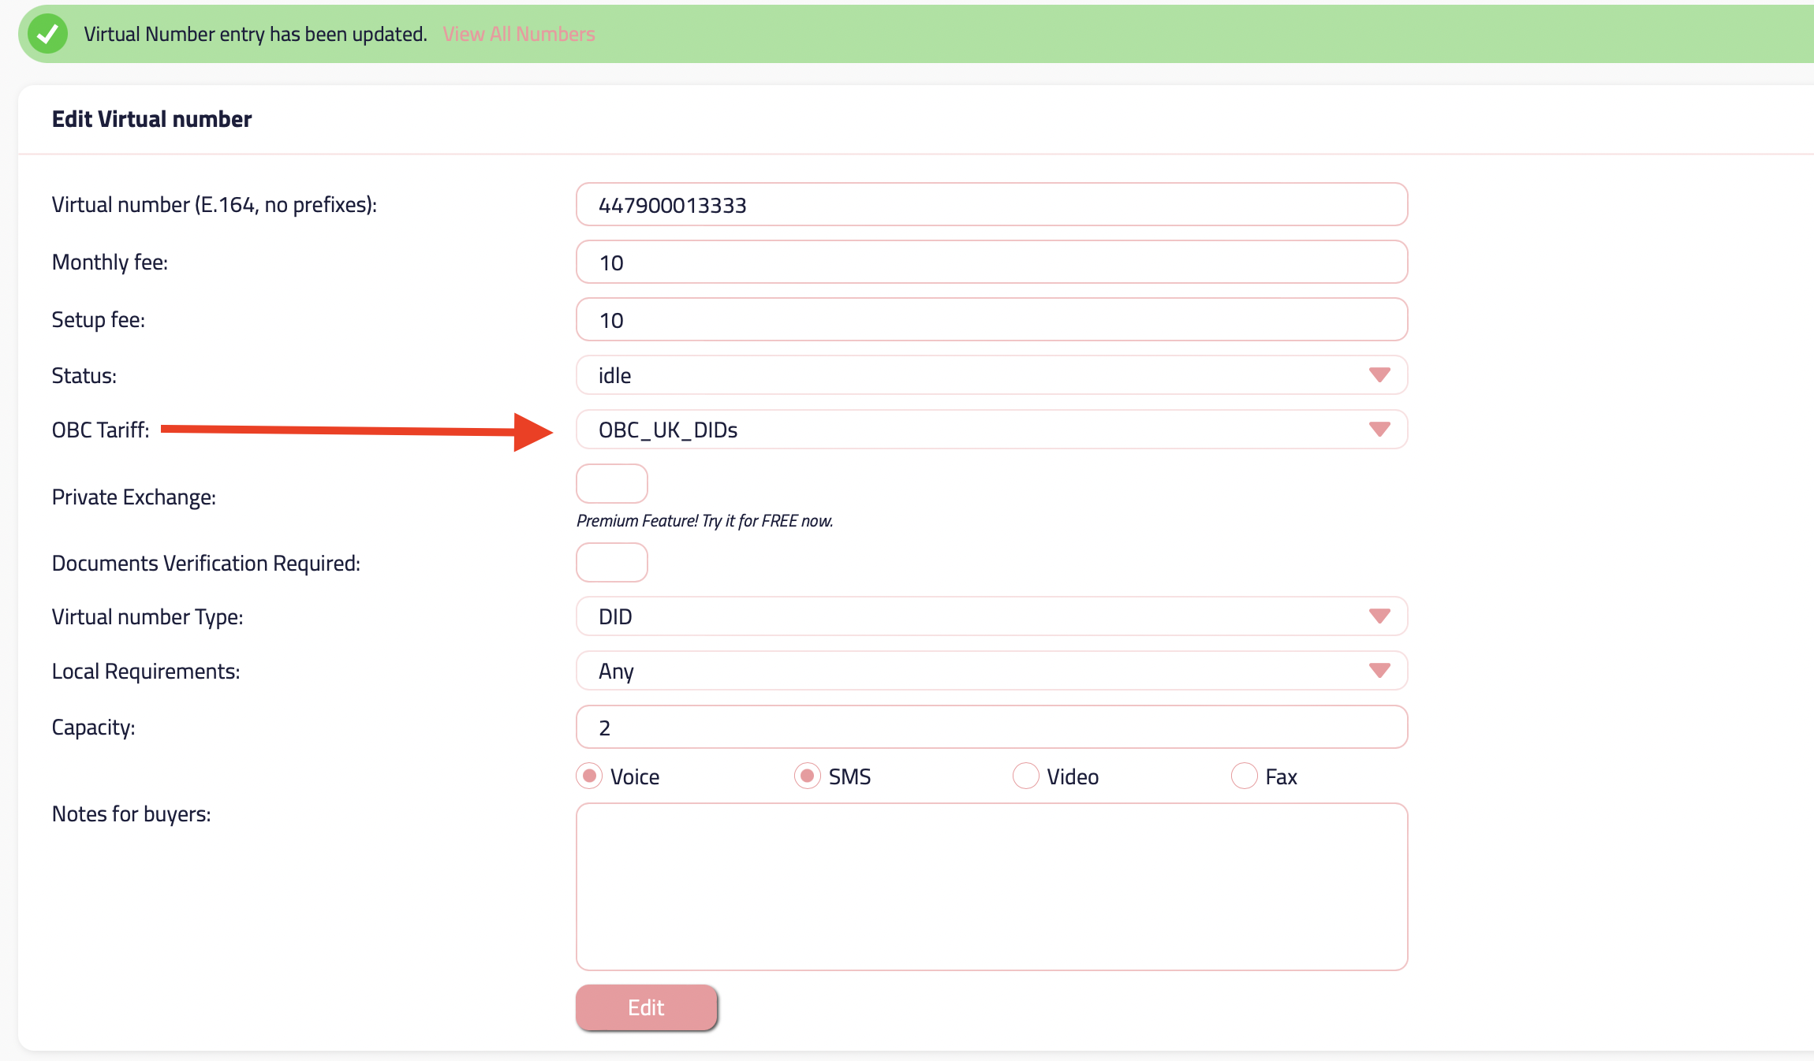Screen dimensions: 1814x1061
Task: Select the Fax radio option
Action: (1244, 776)
